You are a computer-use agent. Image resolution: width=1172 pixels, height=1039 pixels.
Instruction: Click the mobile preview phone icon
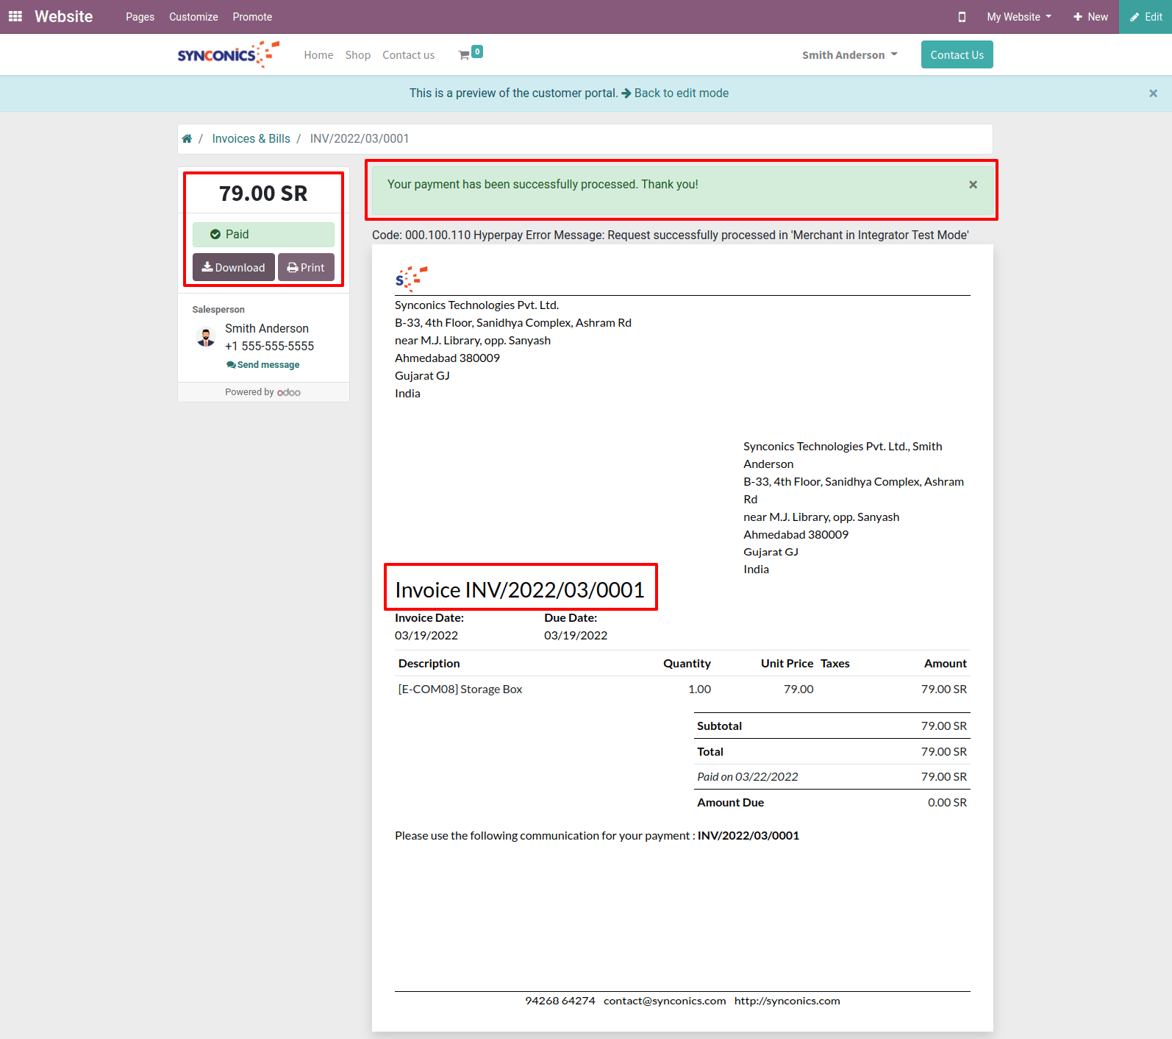click(962, 17)
